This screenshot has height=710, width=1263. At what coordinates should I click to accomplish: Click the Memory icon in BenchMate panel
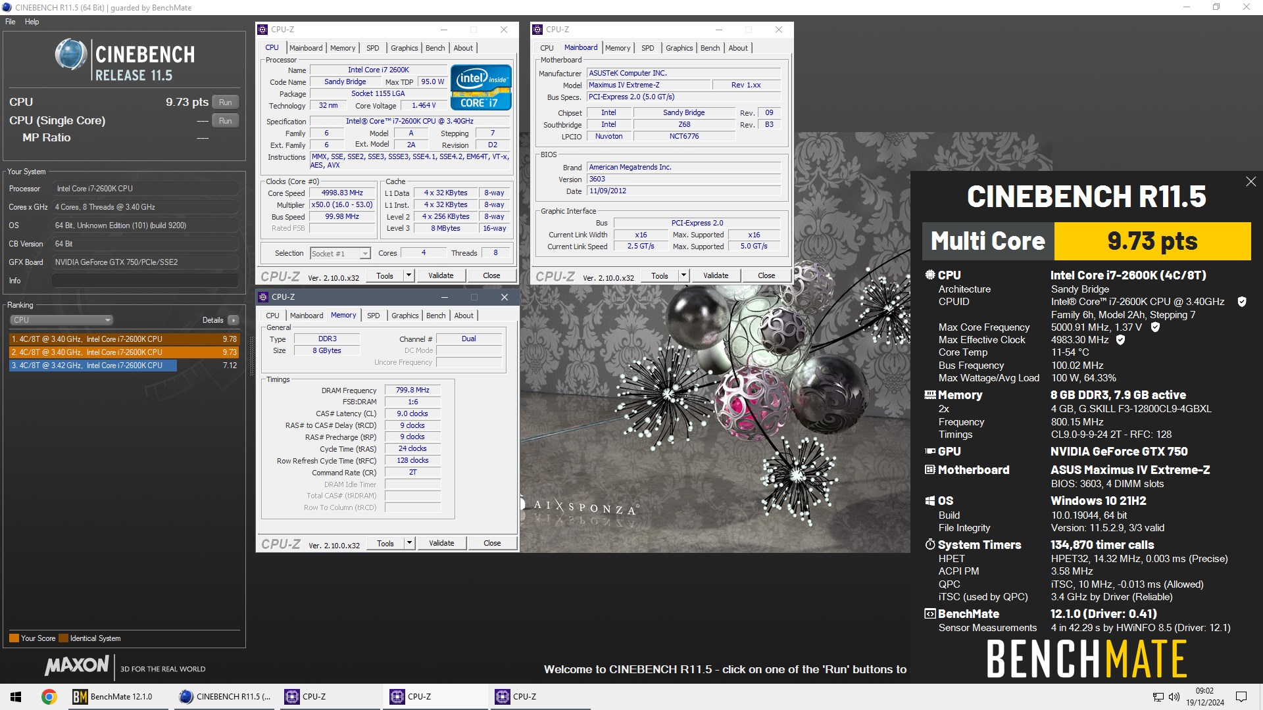point(929,395)
